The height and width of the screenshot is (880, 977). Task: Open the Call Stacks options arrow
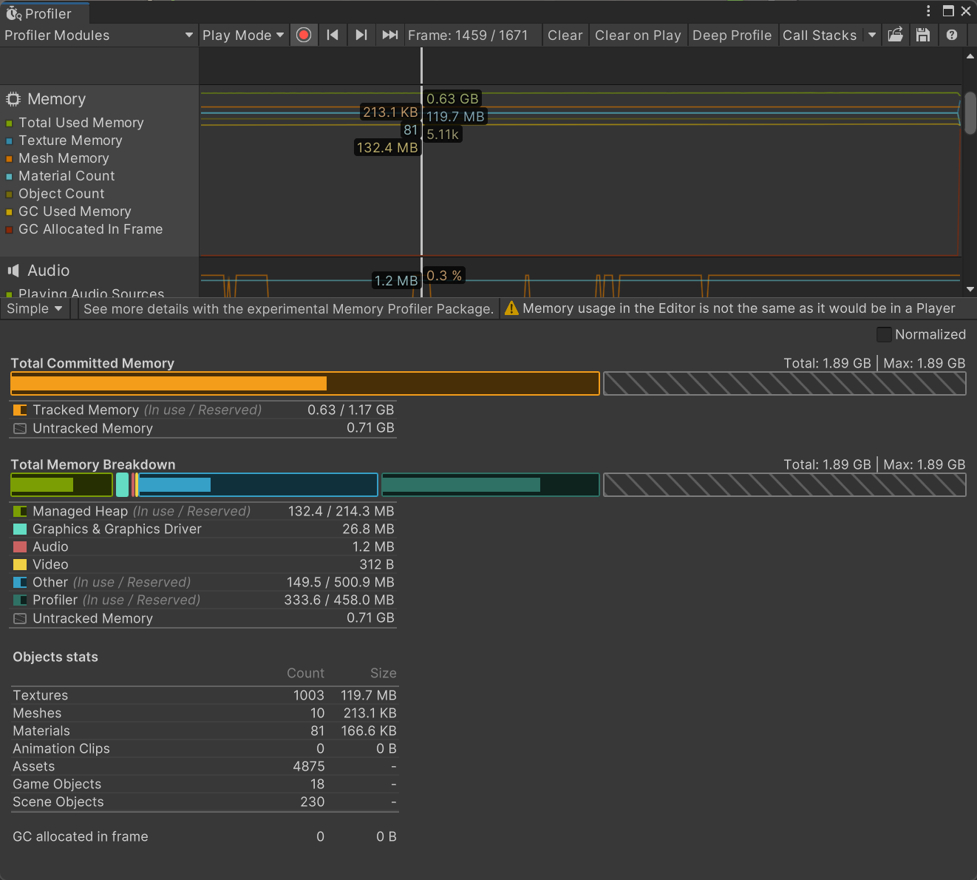872,35
